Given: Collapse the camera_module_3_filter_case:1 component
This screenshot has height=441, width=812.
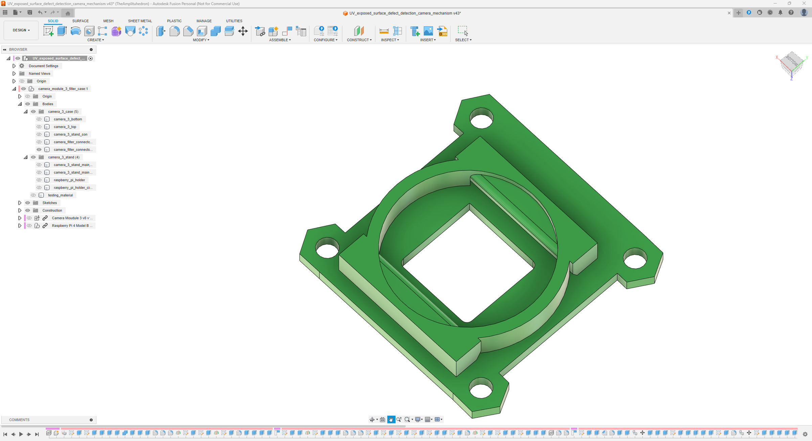Looking at the screenshot, I should [14, 89].
